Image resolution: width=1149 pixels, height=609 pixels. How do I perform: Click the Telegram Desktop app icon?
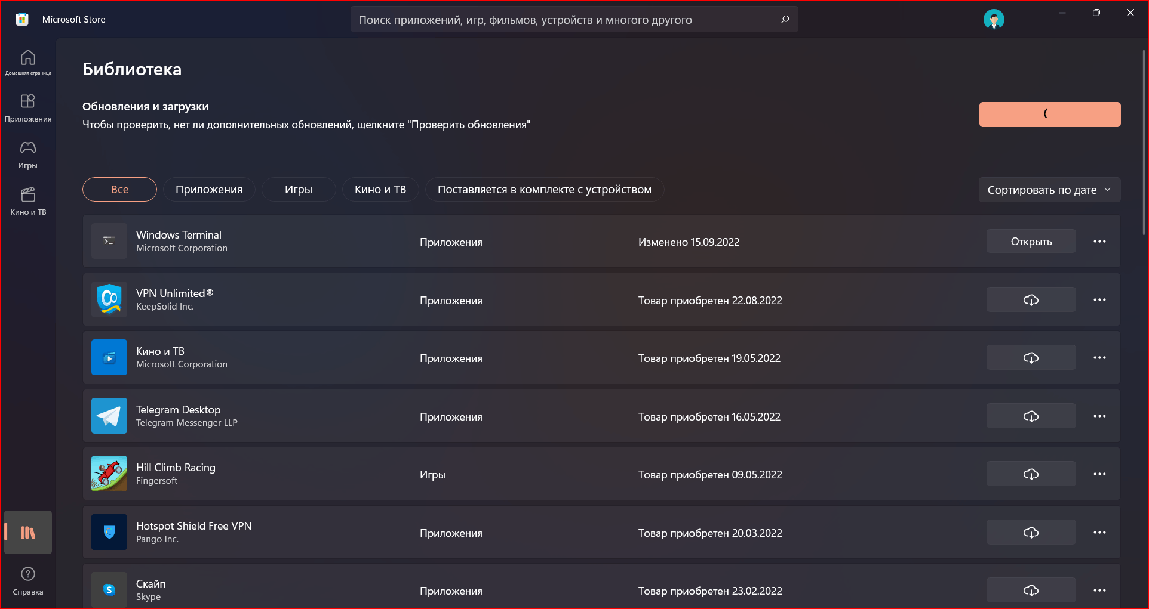109,416
